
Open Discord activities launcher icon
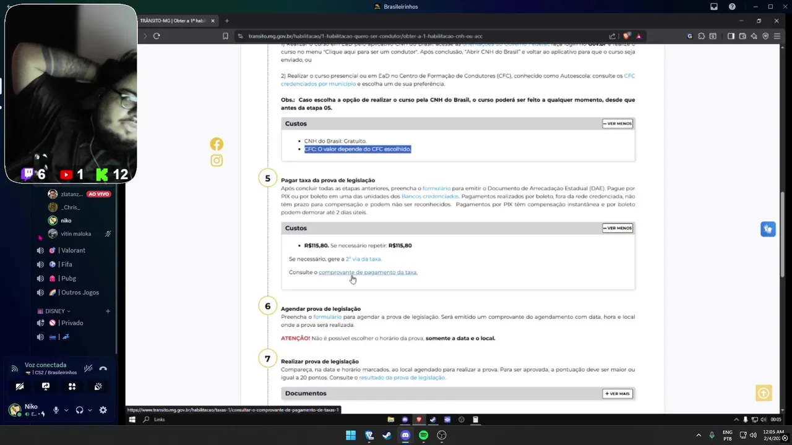(x=72, y=386)
